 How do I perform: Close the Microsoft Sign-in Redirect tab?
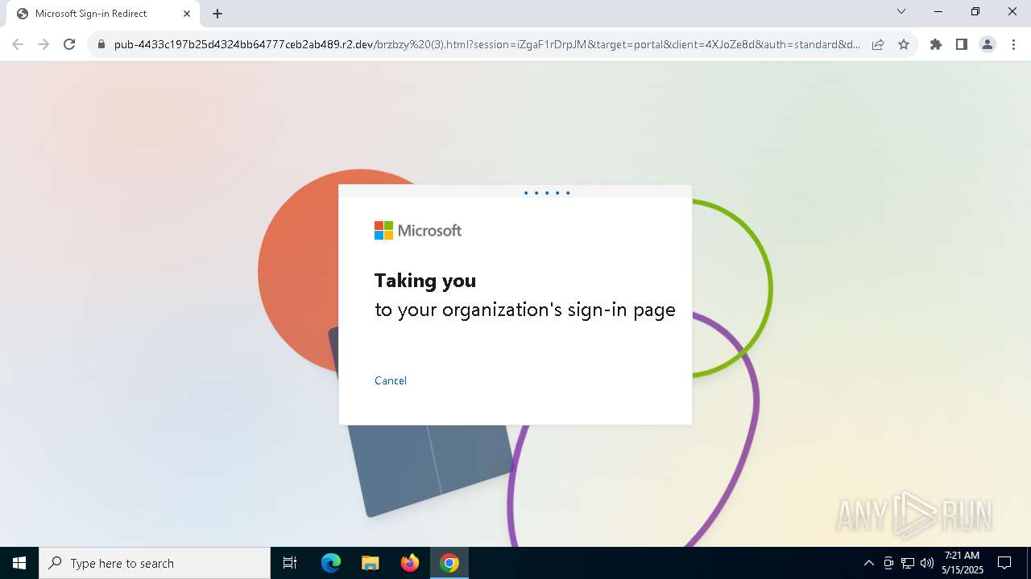click(186, 14)
